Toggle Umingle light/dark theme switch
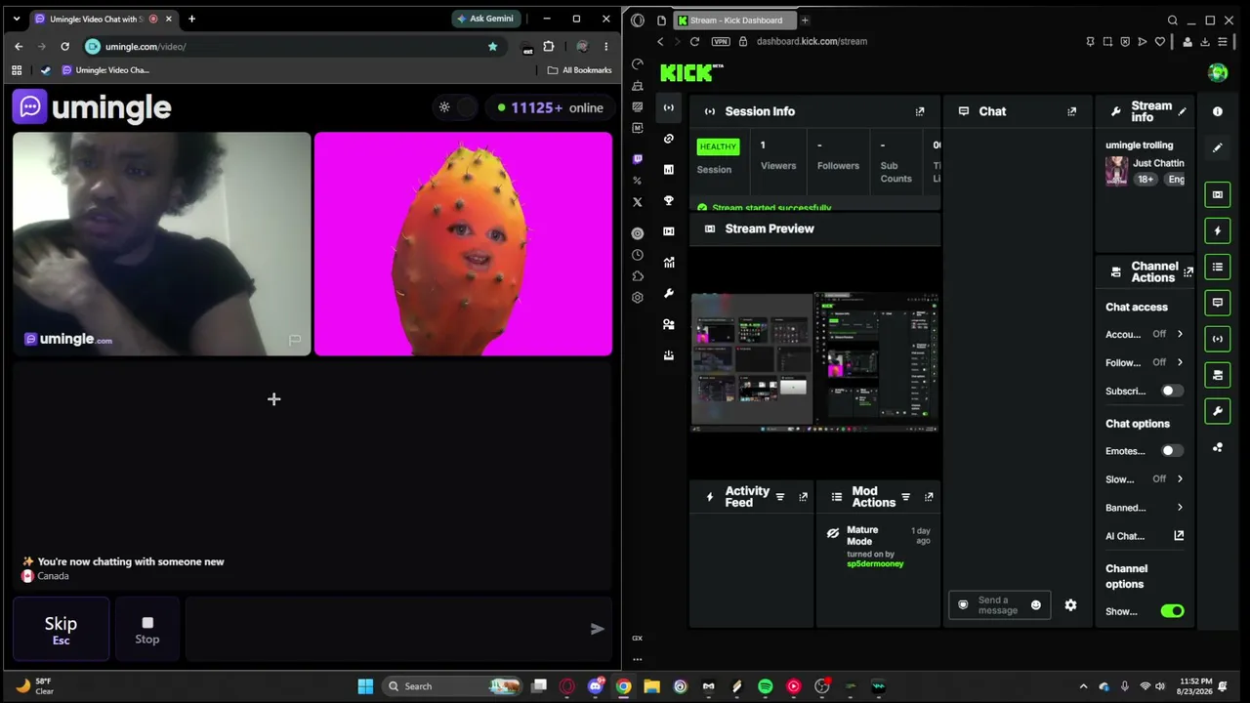Viewport: 1250px width, 703px height. point(457,107)
